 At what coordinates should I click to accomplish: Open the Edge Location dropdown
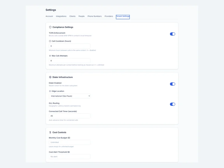click(69, 96)
